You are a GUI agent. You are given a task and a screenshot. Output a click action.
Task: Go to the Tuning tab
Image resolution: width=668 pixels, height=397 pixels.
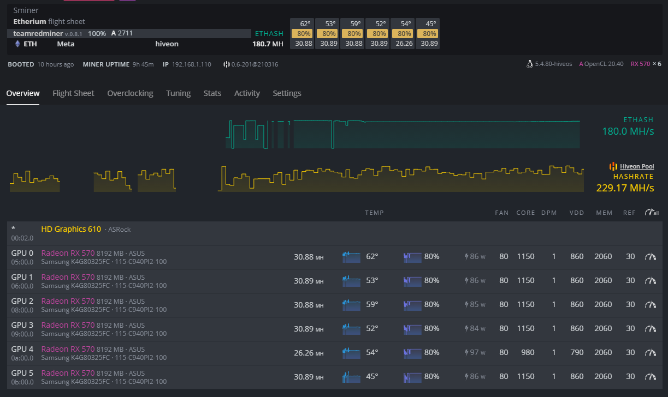pyautogui.click(x=178, y=93)
